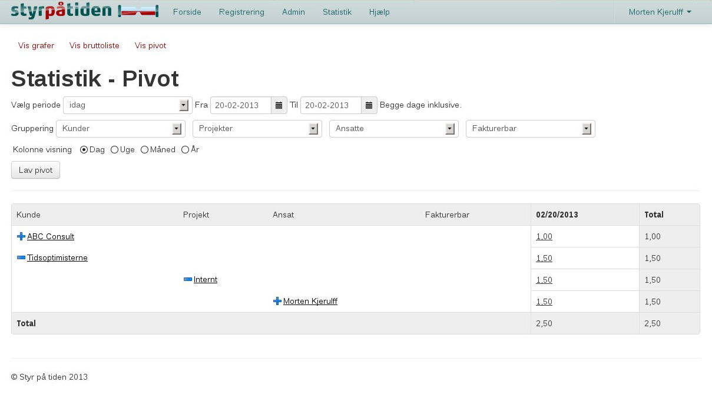The width and height of the screenshot is (712, 395).
Task: Follow the Vis bruttoliste link
Action: (94, 46)
